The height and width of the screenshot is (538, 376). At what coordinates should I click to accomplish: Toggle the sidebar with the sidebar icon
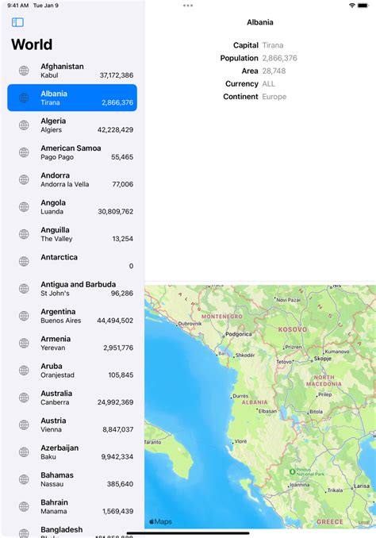tap(17, 22)
